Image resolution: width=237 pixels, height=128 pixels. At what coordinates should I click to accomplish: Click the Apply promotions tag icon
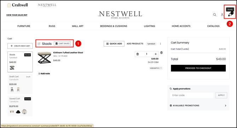[x=171, y=89]
